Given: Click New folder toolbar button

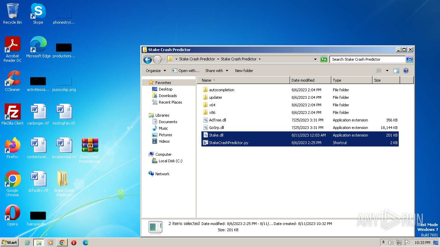Looking at the screenshot, I should pos(244,71).
